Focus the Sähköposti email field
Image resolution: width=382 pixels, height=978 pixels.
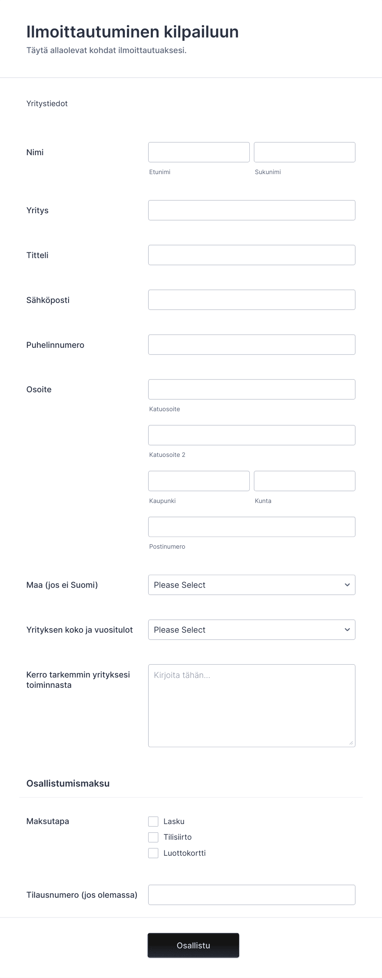(x=252, y=300)
